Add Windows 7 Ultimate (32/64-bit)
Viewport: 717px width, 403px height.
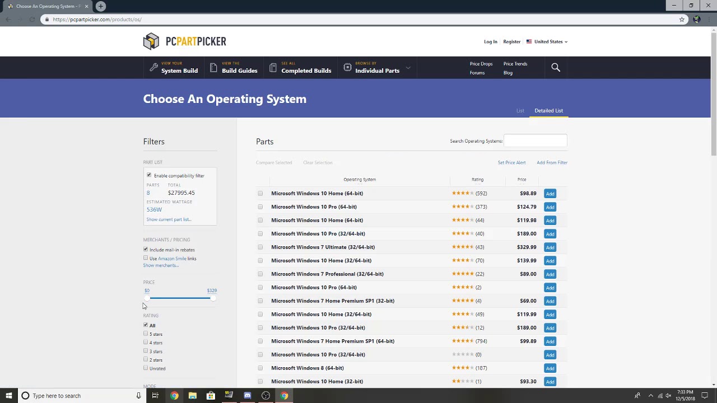coord(550,247)
